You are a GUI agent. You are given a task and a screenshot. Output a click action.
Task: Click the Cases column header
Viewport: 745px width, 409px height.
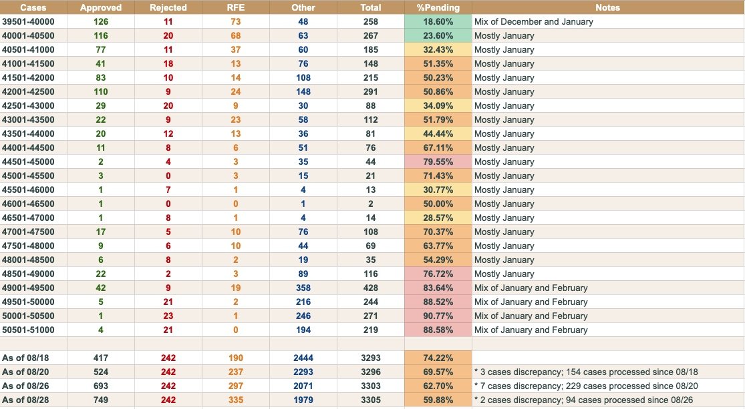[33, 7]
